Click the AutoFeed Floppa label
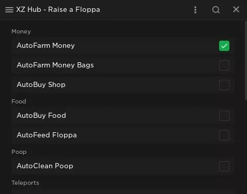 pos(47,135)
